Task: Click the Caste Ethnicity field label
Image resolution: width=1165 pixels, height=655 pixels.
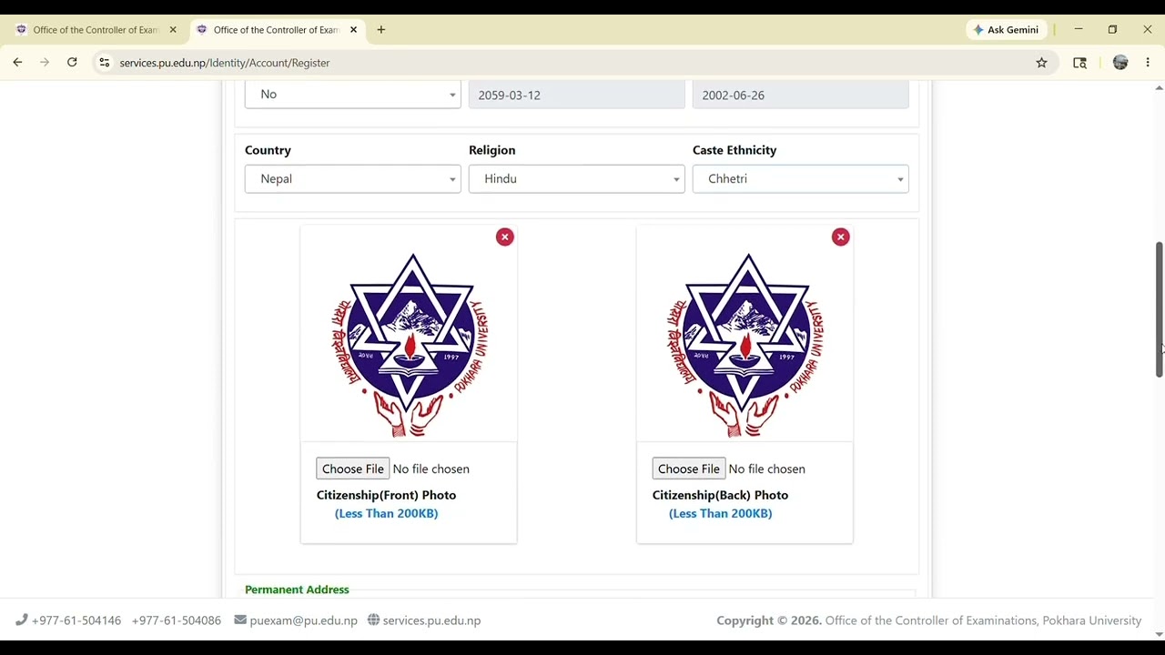Action: [734, 150]
